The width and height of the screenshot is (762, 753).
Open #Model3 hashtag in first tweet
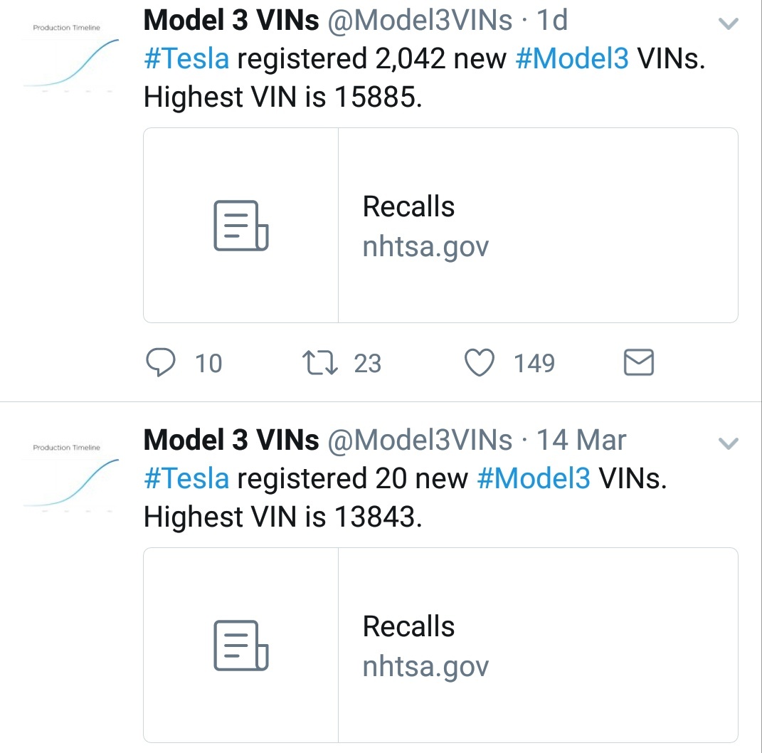tap(572, 59)
